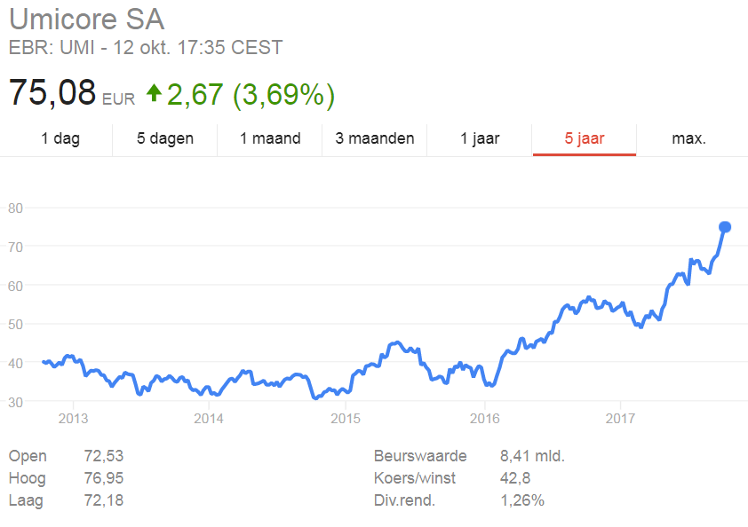Click the Div.rend. value 1,26%
The height and width of the screenshot is (527, 748).
(521, 500)
